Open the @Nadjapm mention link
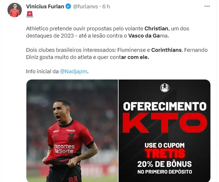Image resolution: width=219 pixels, height=182 pixels. tap(73, 72)
